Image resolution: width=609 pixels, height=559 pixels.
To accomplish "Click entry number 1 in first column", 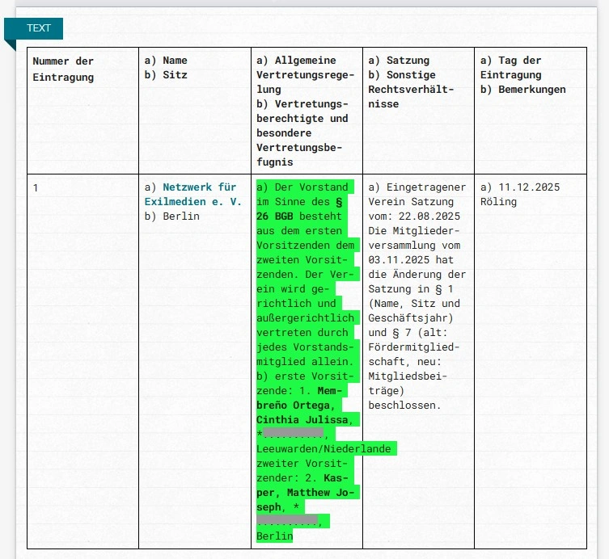I will (x=36, y=188).
